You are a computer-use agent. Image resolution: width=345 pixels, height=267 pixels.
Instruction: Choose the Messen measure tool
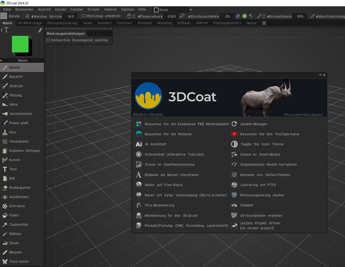click(22, 252)
